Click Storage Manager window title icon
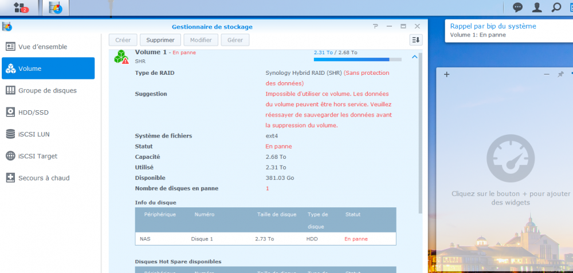The image size is (573, 273). [x=7, y=27]
